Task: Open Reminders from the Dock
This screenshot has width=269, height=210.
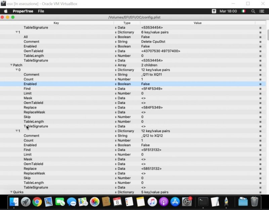Action: 129,202
